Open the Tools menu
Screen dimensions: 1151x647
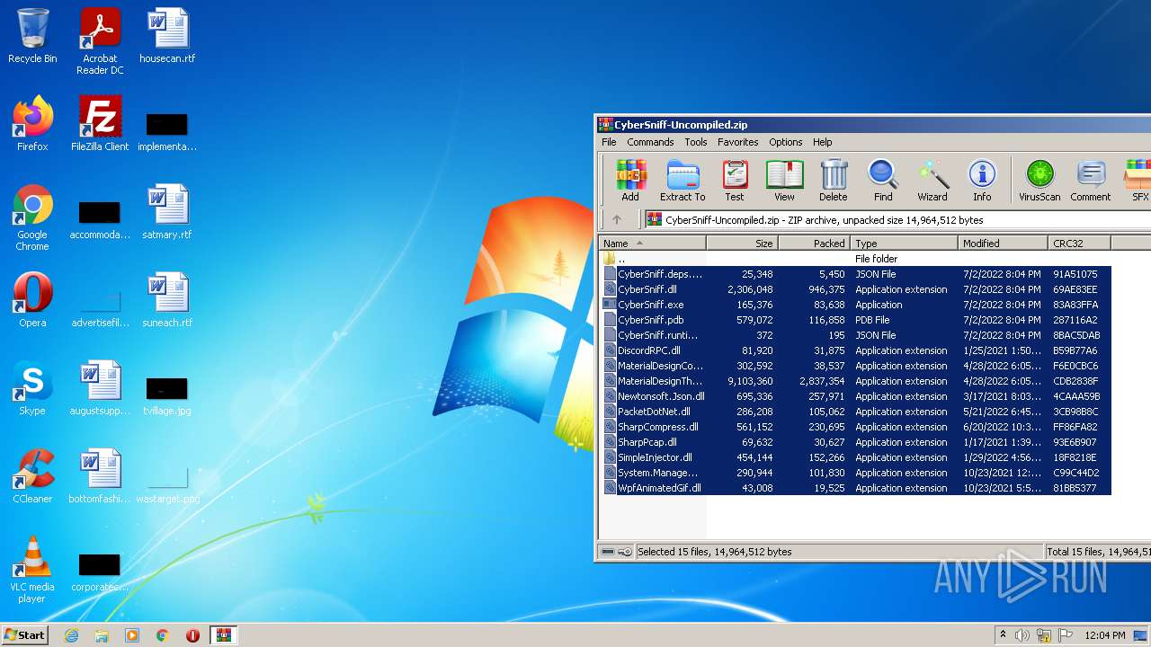[x=696, y=142]
